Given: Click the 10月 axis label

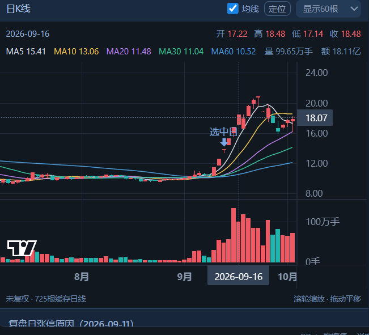Looking at the screenshot, I should pos(287,277).
